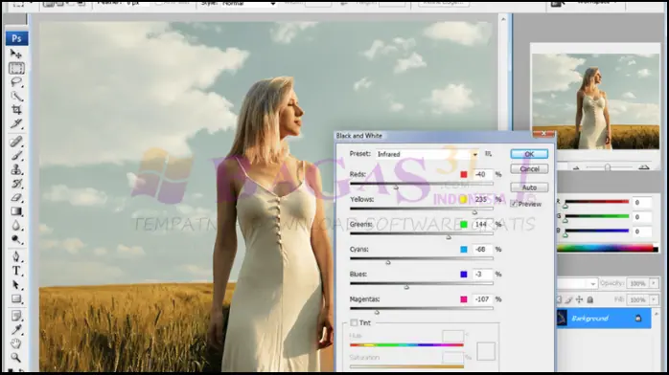Click the Blues slider handle
This screenshot has height=375, width=669.
[x=406, y=287]
